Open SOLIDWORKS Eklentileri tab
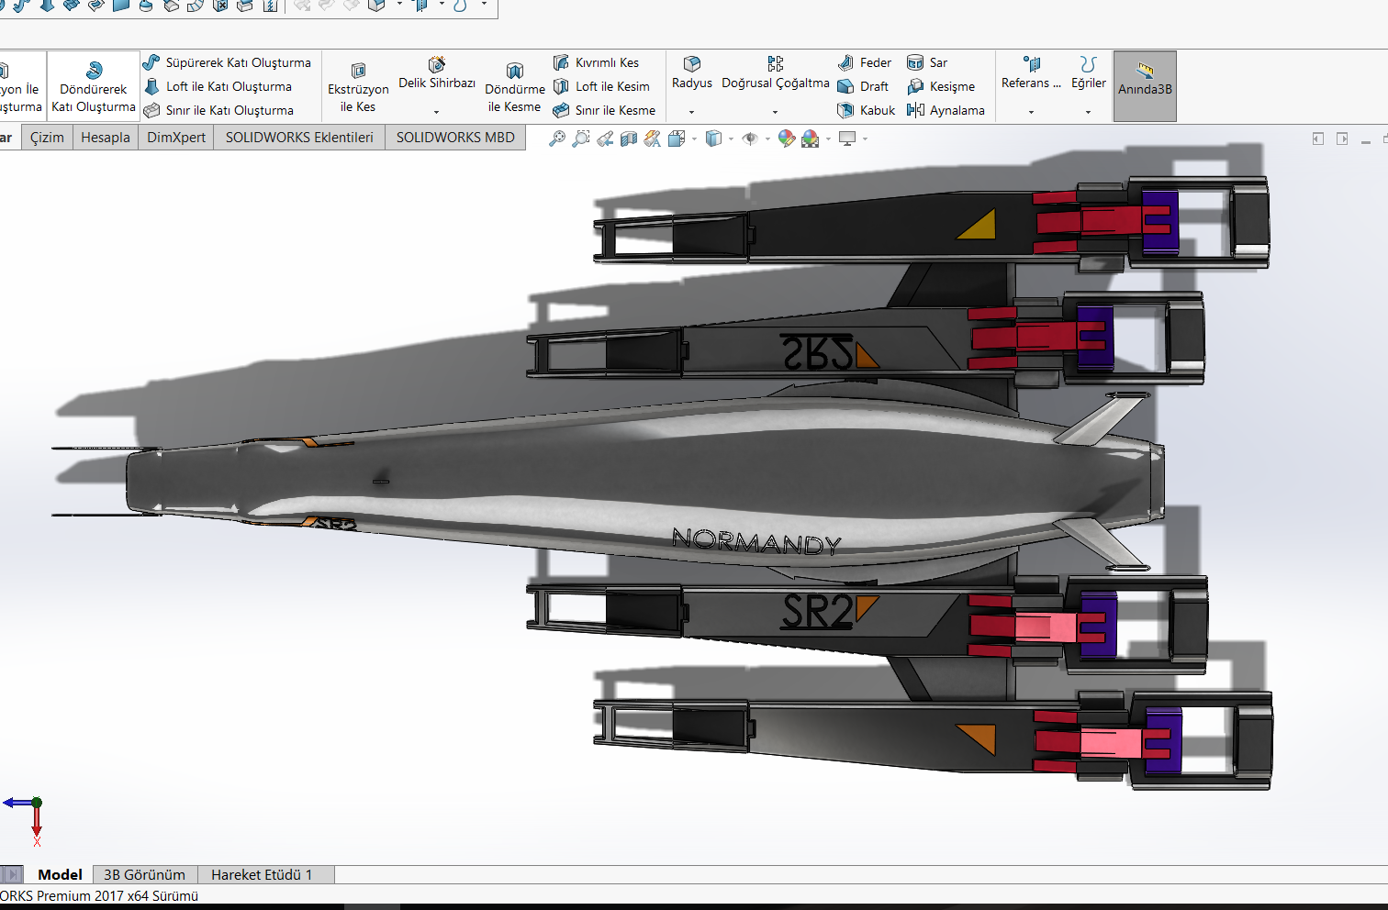The image size is (1388, 910). (299, 138)
